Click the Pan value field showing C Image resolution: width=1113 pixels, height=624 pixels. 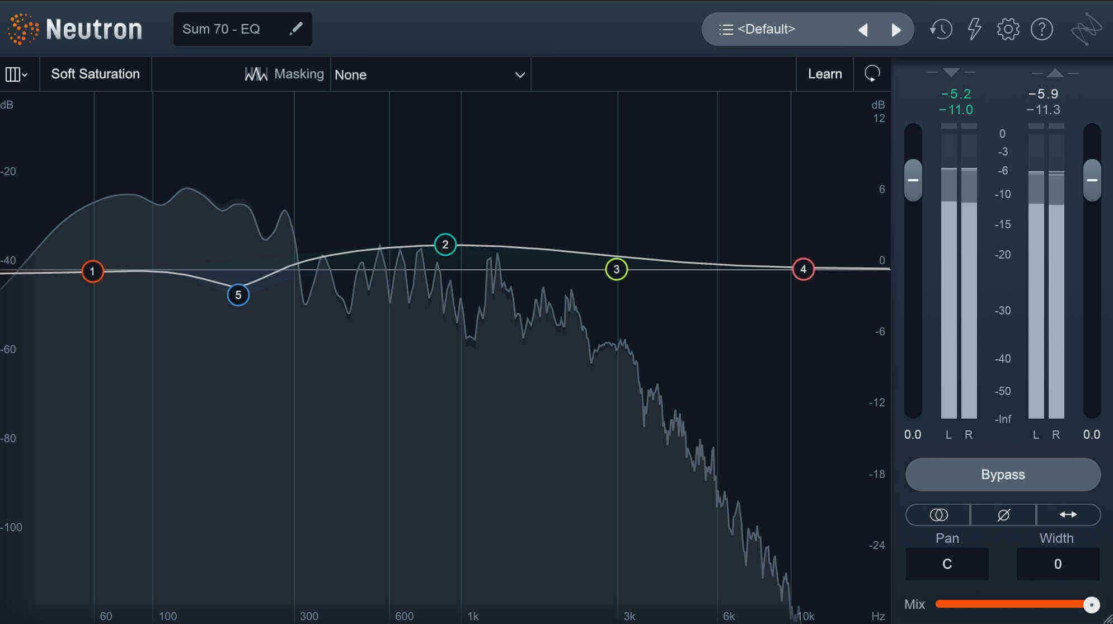[x=947, y=564]
